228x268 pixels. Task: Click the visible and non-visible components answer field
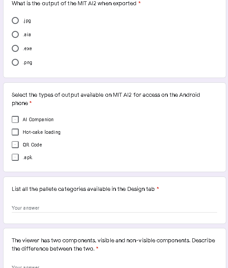click(114, 266)
